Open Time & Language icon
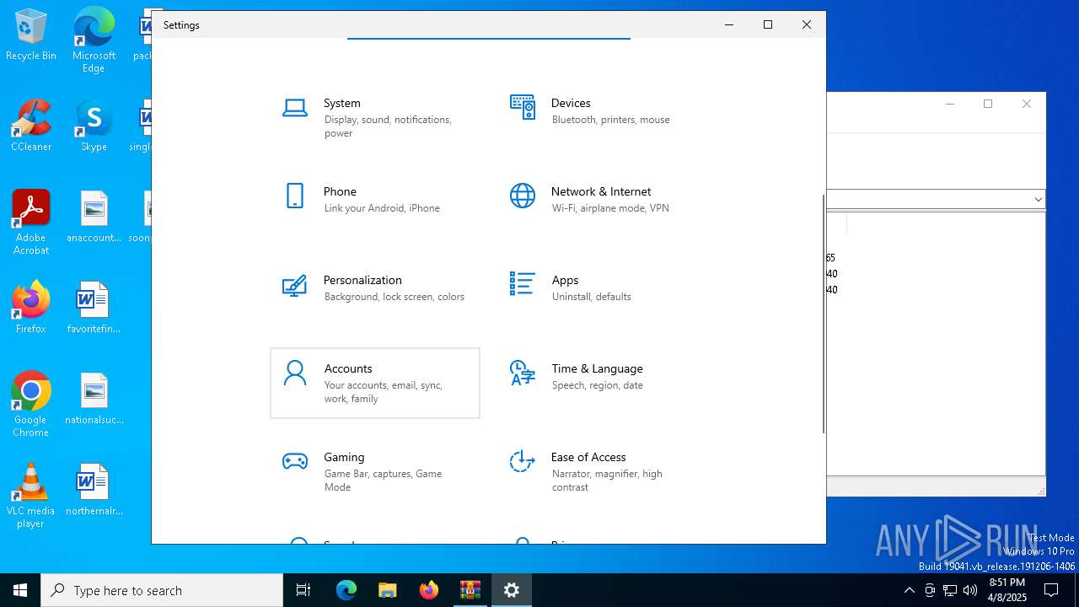1079x607 pixels. [x=523, y=373]
